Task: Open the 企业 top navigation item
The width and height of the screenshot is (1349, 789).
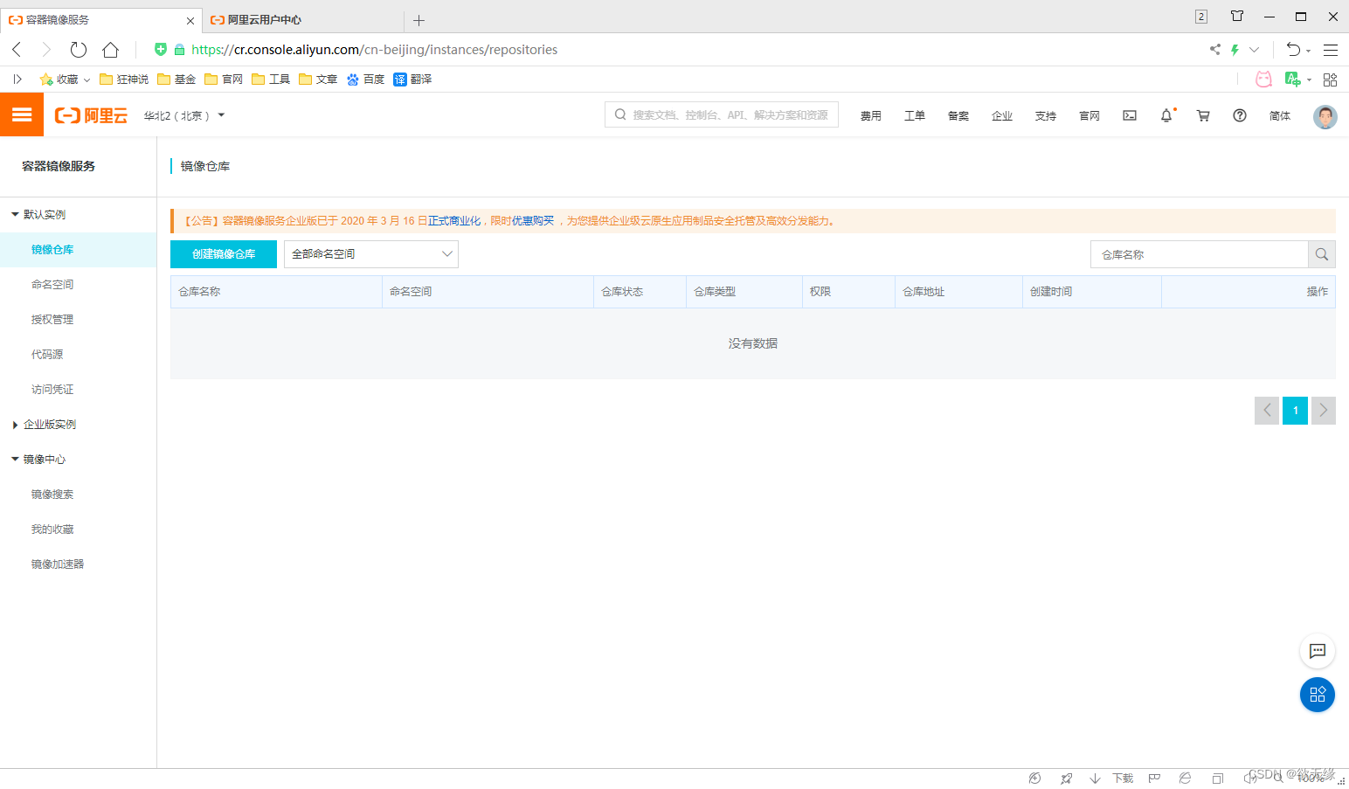Action: pos(1002,115)
